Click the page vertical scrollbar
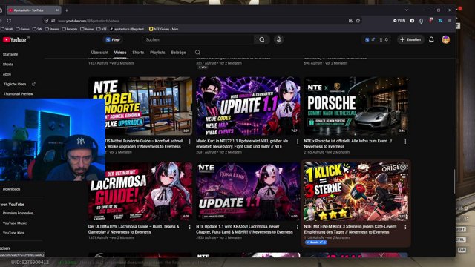475x267 pixels. coord(454,182)
